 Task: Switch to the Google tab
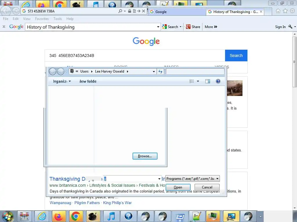point(177,12)
